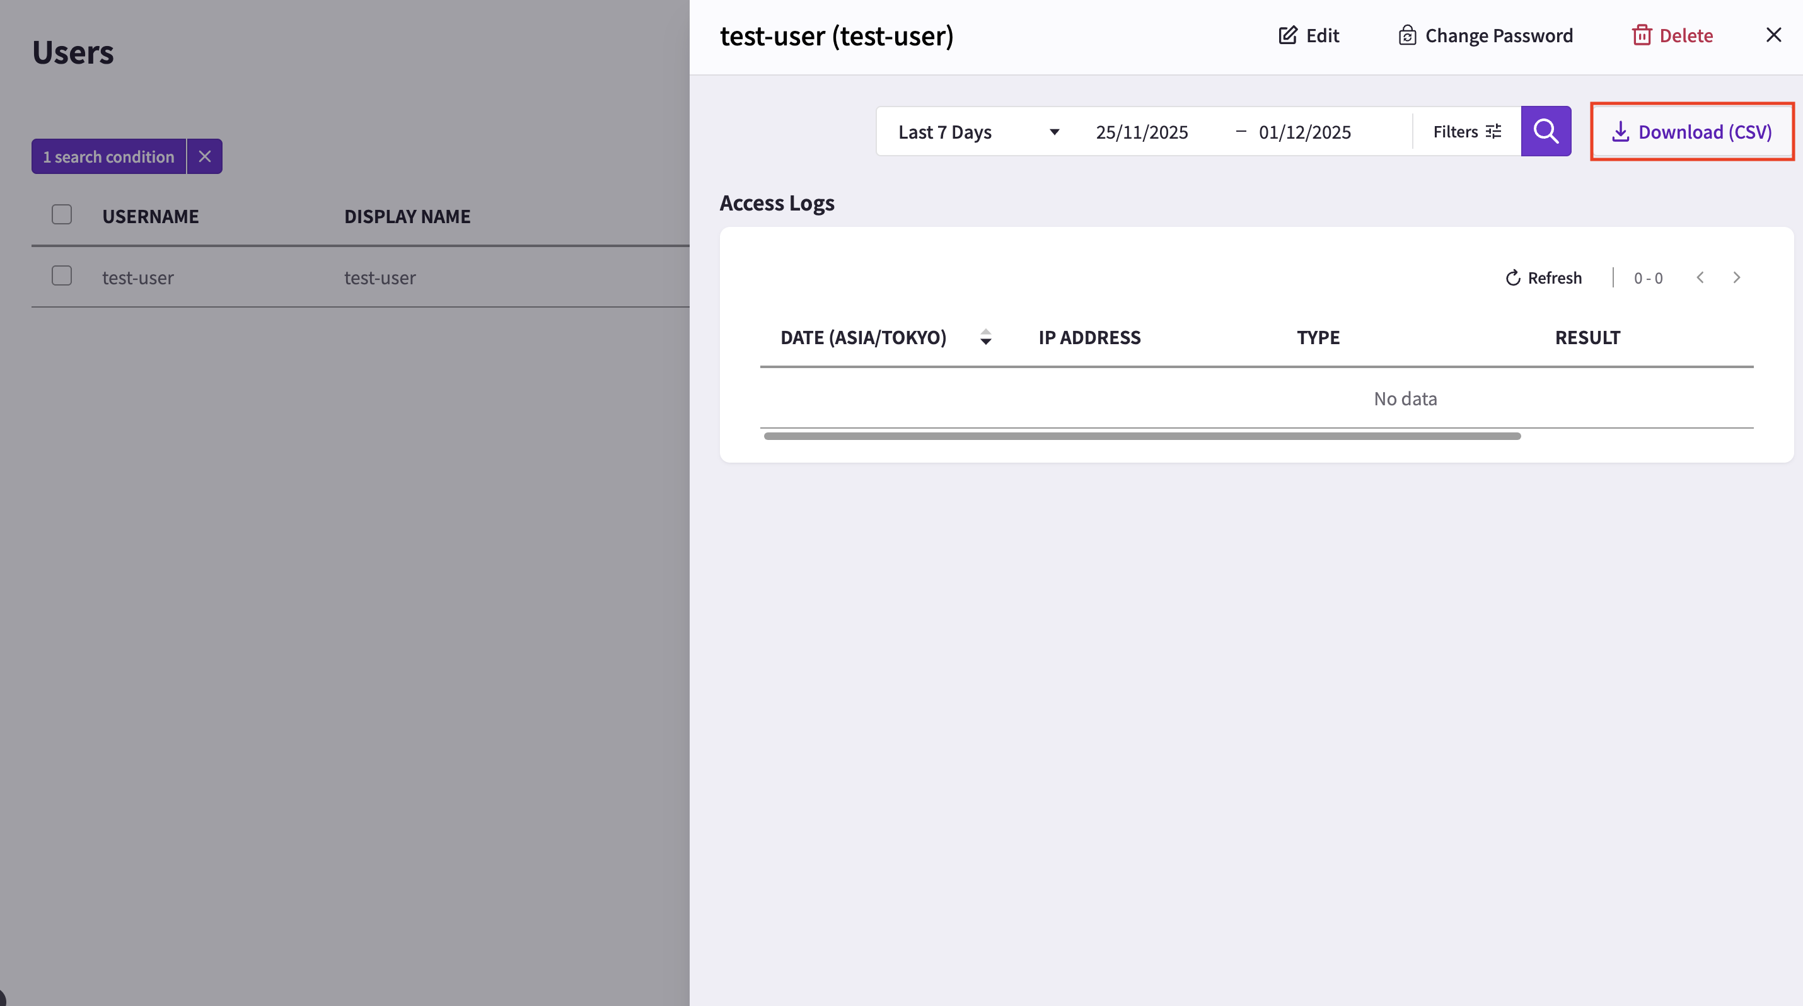Toggle the select-all users checkbox
This screenshot has height=1006, width=1803.
(x=62, y=214)
